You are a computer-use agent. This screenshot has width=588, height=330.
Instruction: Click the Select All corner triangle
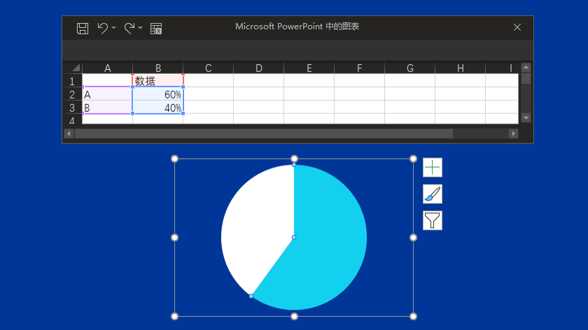tap(76, 68)
